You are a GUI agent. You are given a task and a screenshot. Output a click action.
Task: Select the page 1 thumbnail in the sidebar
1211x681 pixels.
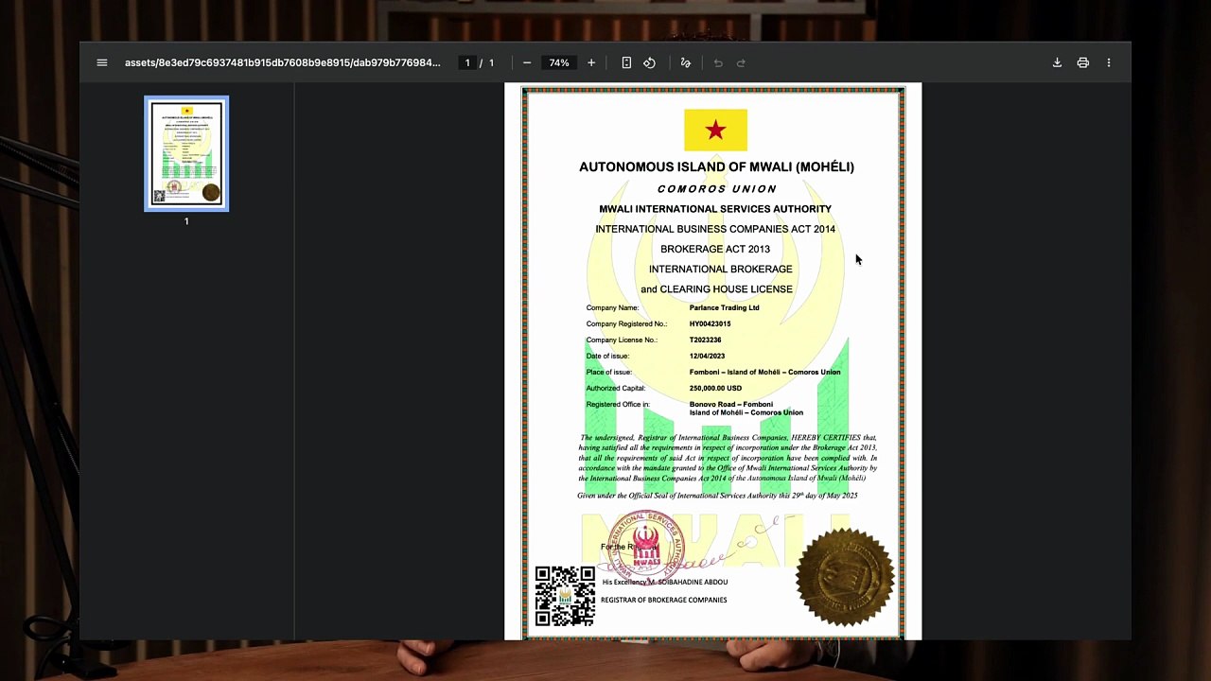(x=186, y=153)
